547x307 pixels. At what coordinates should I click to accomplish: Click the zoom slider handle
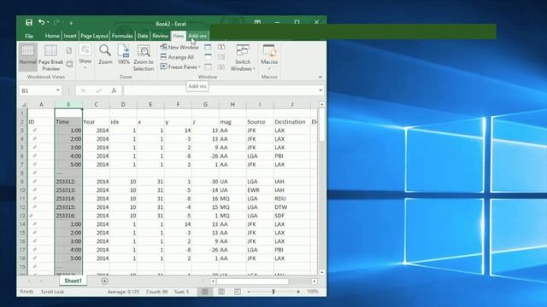point(273,292)
